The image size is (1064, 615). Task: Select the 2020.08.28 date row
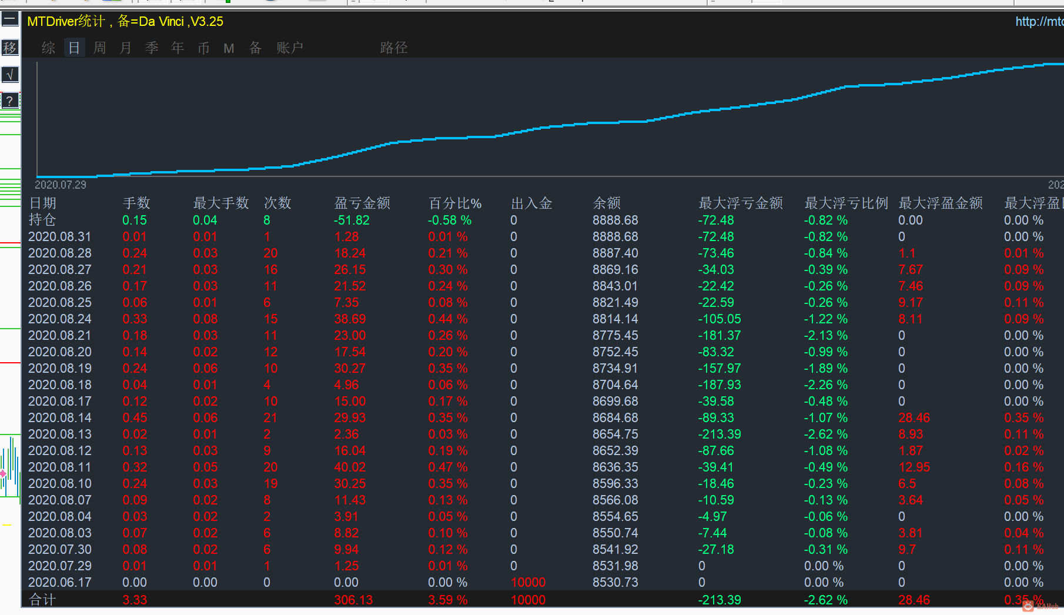coord(60,253)
